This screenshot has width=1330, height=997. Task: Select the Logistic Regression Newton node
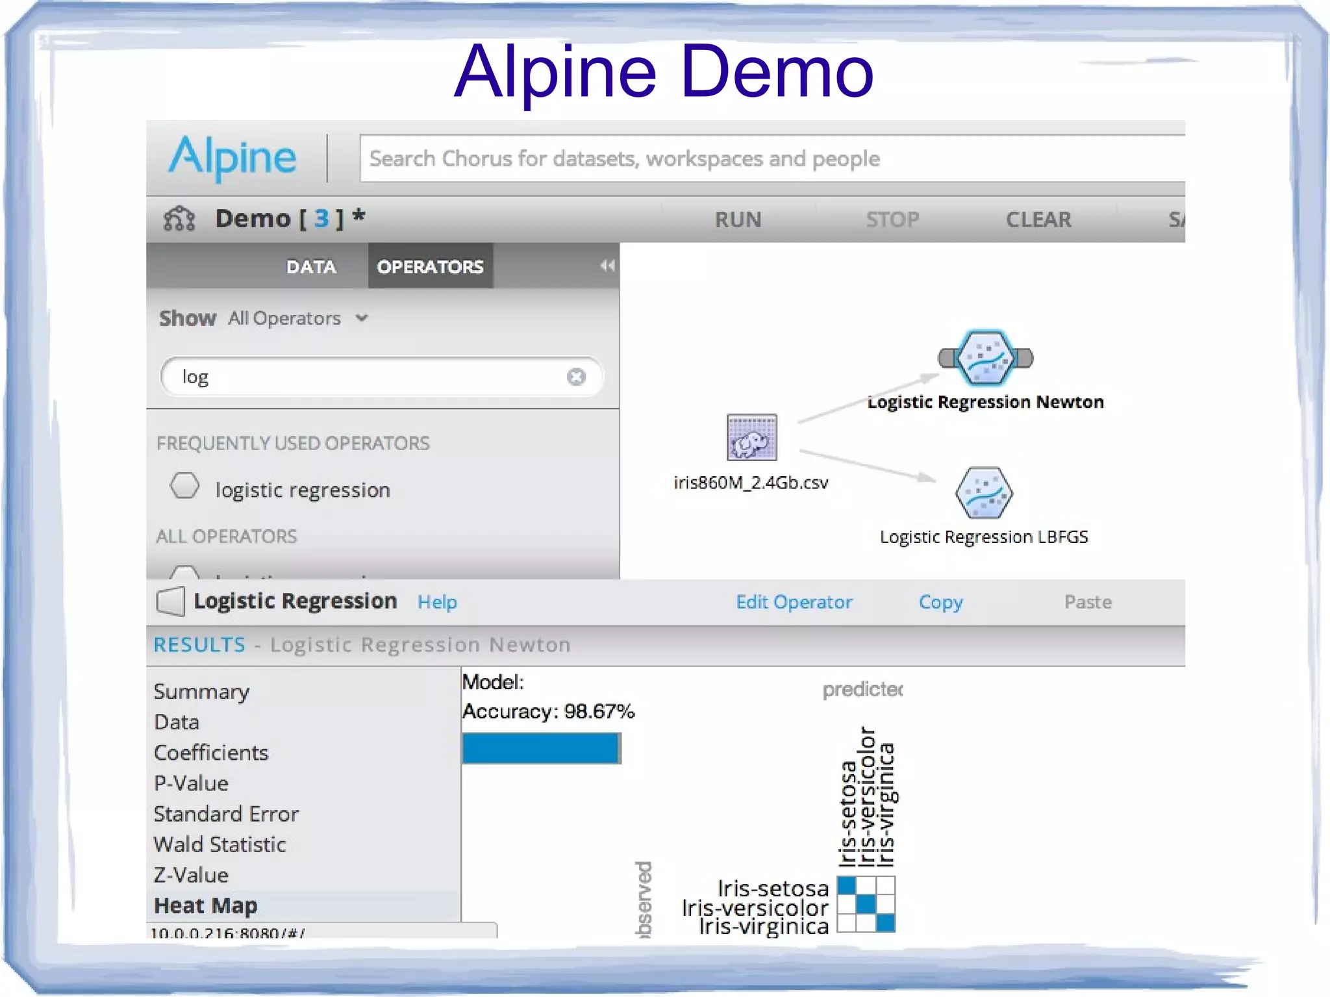[985, 358]
